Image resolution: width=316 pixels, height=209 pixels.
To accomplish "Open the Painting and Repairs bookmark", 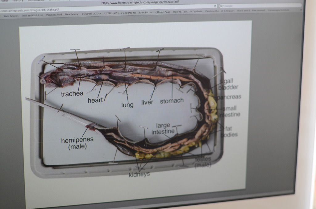I will pos(220,11).
